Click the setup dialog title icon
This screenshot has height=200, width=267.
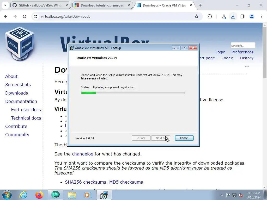(72, 48)
